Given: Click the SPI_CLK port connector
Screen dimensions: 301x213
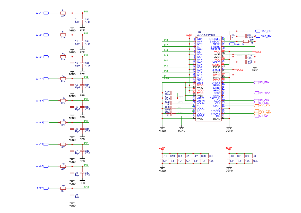Looking at the screenshot, I should click(256, 100).
